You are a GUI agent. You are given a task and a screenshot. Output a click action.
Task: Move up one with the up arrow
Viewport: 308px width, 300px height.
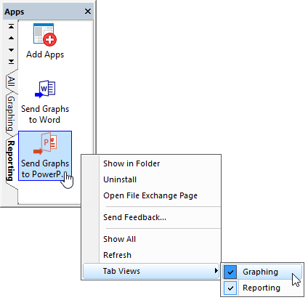tap(11, 38)
